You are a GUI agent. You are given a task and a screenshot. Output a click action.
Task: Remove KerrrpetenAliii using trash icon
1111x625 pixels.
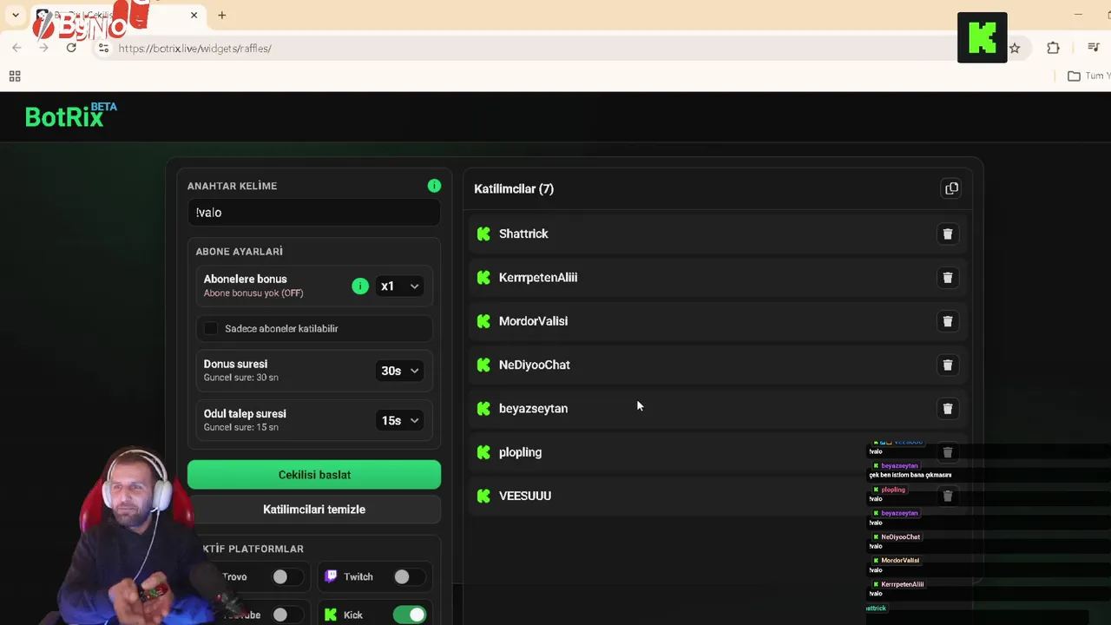(x=948, y=278)
